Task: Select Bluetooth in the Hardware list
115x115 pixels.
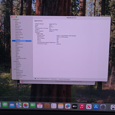Action: coord(18,26)
